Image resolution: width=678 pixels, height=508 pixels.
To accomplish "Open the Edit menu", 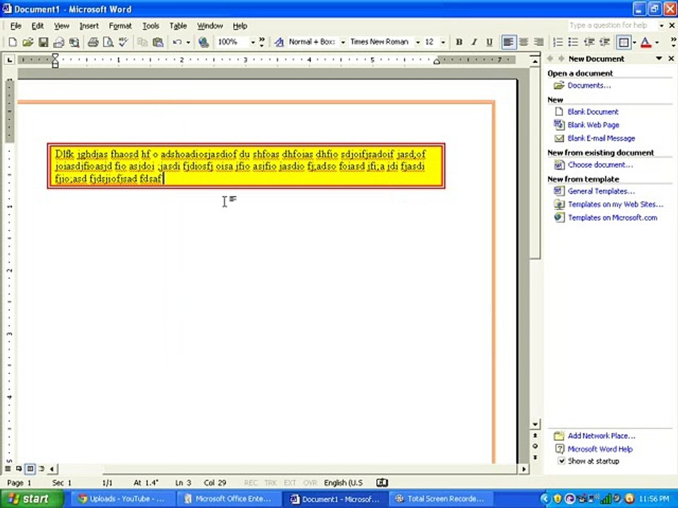I will click(x=37, y=26).
